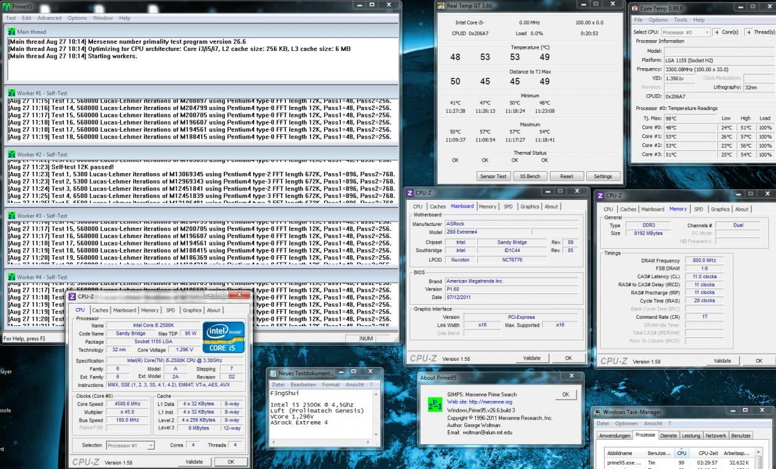Click the Reset button in Real Temp

566,176
